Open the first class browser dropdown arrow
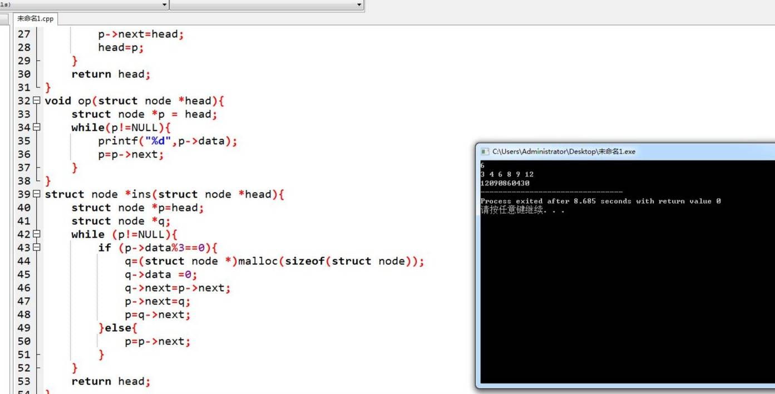775x394 pixels. pyautogui.click(x=164, y=5)
